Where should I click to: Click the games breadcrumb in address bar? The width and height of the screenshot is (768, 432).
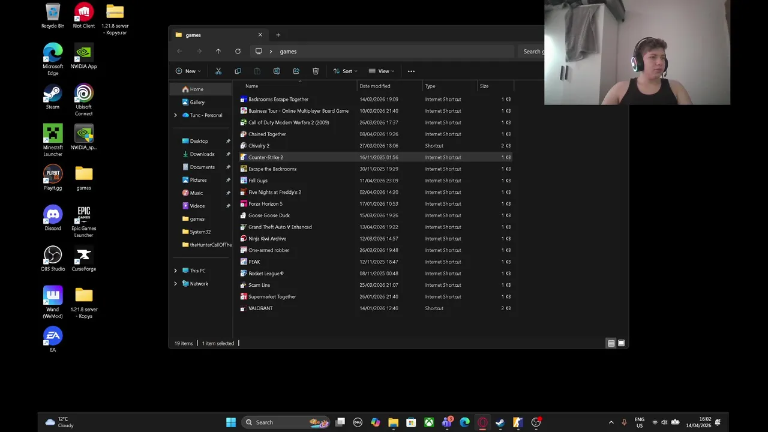288,52
